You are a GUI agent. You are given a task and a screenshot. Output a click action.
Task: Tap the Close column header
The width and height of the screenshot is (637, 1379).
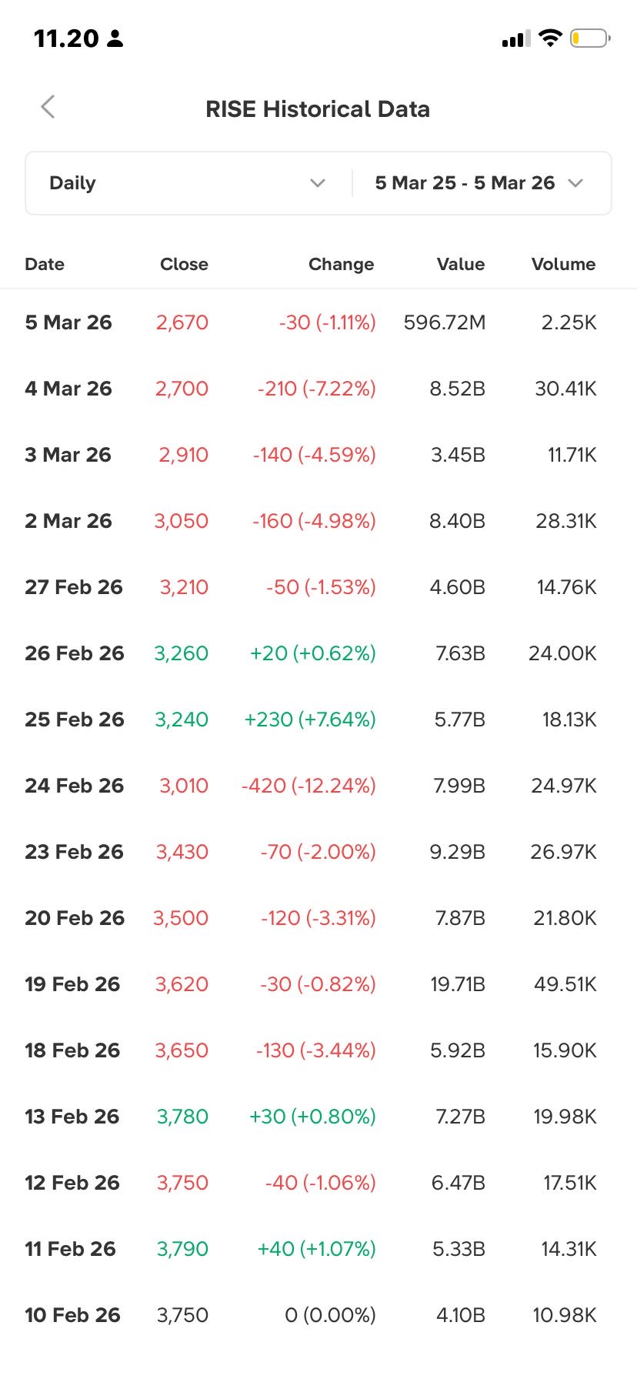coord(184,264)
